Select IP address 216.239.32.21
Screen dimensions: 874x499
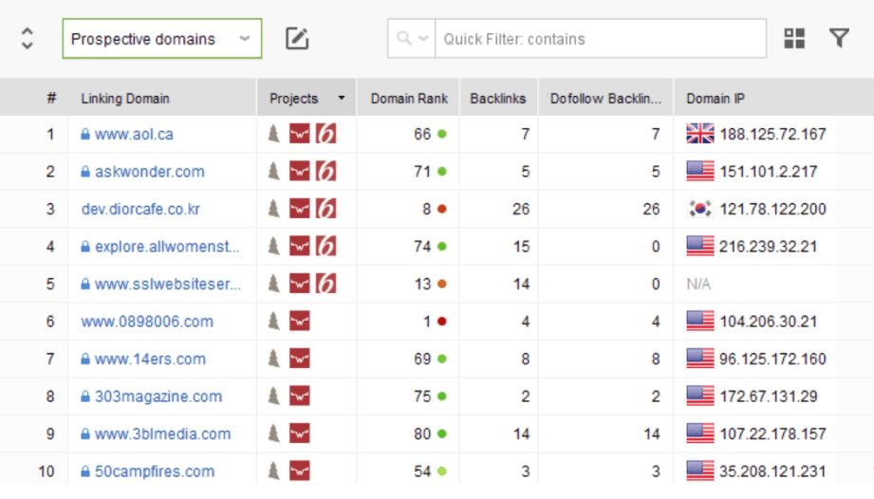click(768, 246)
